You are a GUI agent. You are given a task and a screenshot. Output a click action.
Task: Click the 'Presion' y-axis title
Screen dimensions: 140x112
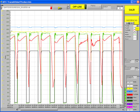[x=5, y=57]
